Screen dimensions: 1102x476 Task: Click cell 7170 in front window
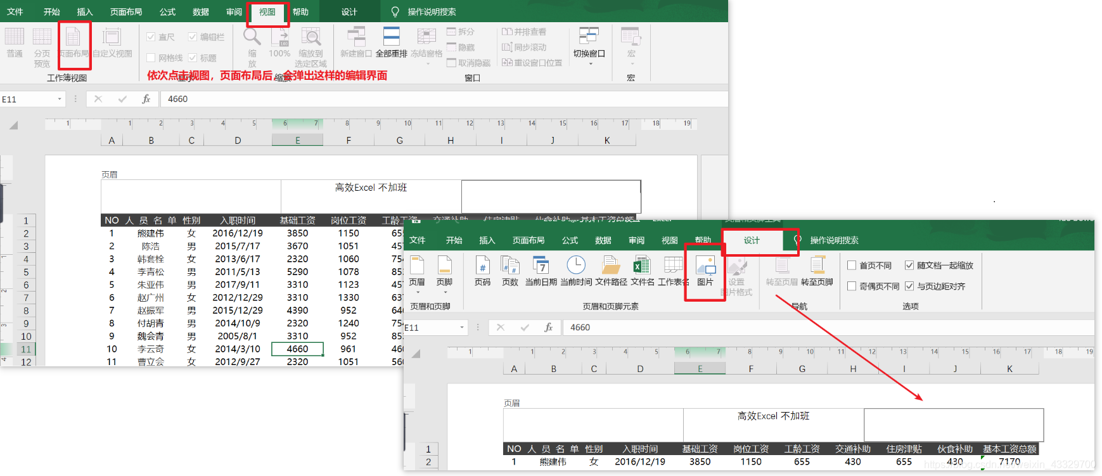(1009, 462)
